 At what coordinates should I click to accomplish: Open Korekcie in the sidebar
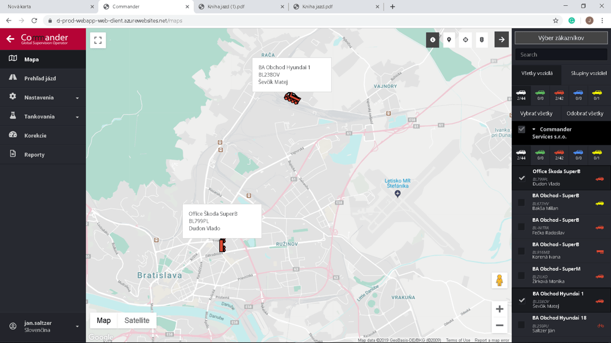pos(43,135)
